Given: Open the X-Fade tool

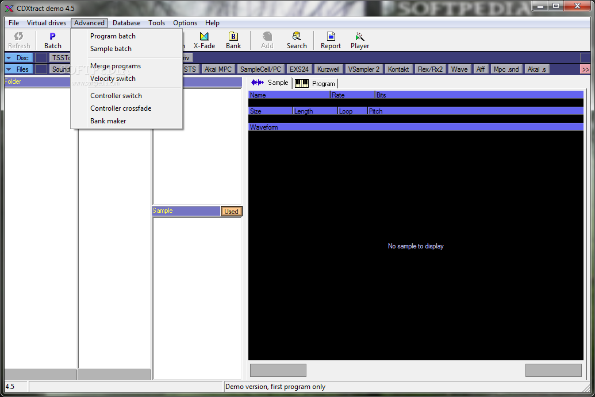Looking at the screenshot, I should pyautogui.click(x=204, y=41).
